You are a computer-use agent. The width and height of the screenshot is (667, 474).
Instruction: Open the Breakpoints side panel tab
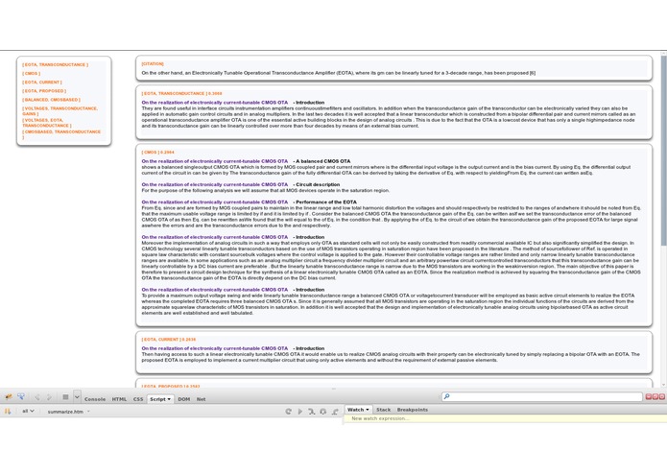[412, 410]
